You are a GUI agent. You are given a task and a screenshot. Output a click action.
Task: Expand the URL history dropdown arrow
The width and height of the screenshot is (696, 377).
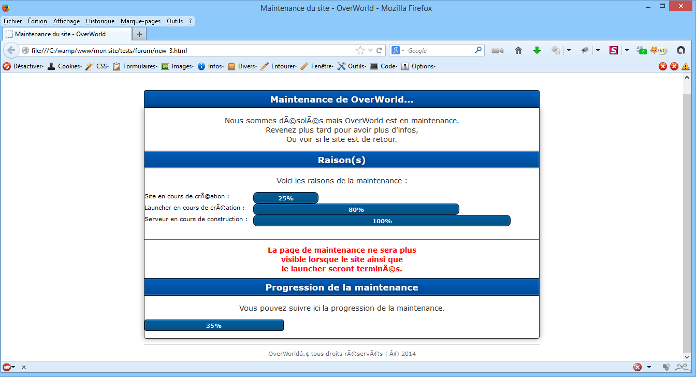370,51
